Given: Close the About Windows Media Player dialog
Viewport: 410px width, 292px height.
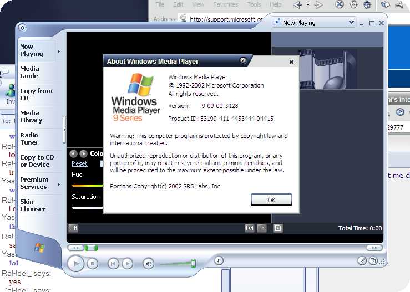Looking at the screenshot, I should click(x=292, y=62).
